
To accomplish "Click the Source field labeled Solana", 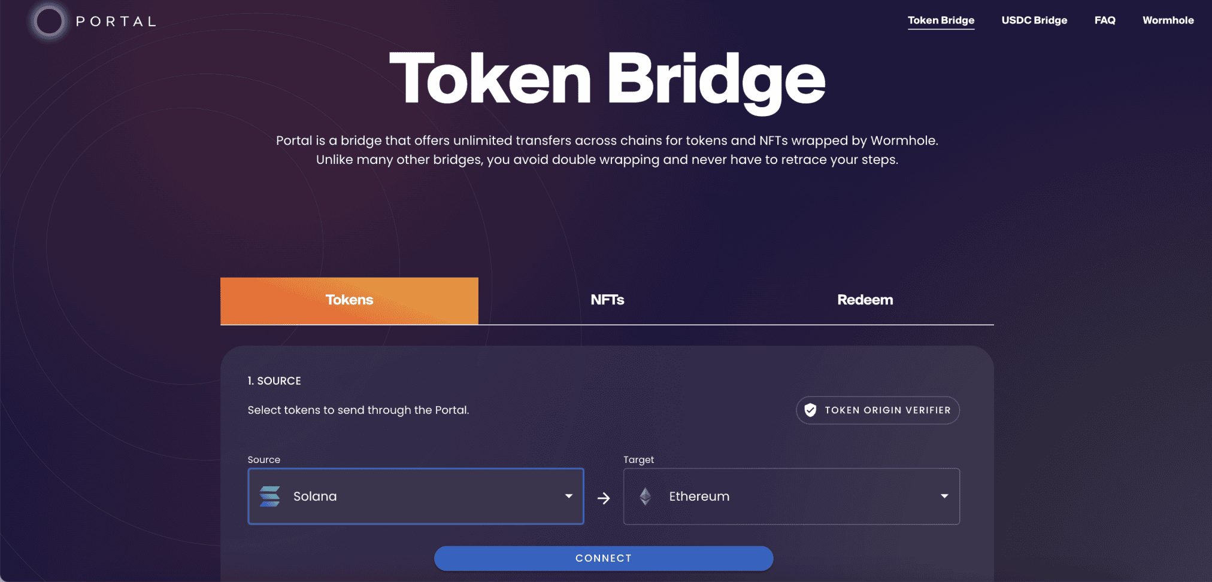I will [416, 496].
